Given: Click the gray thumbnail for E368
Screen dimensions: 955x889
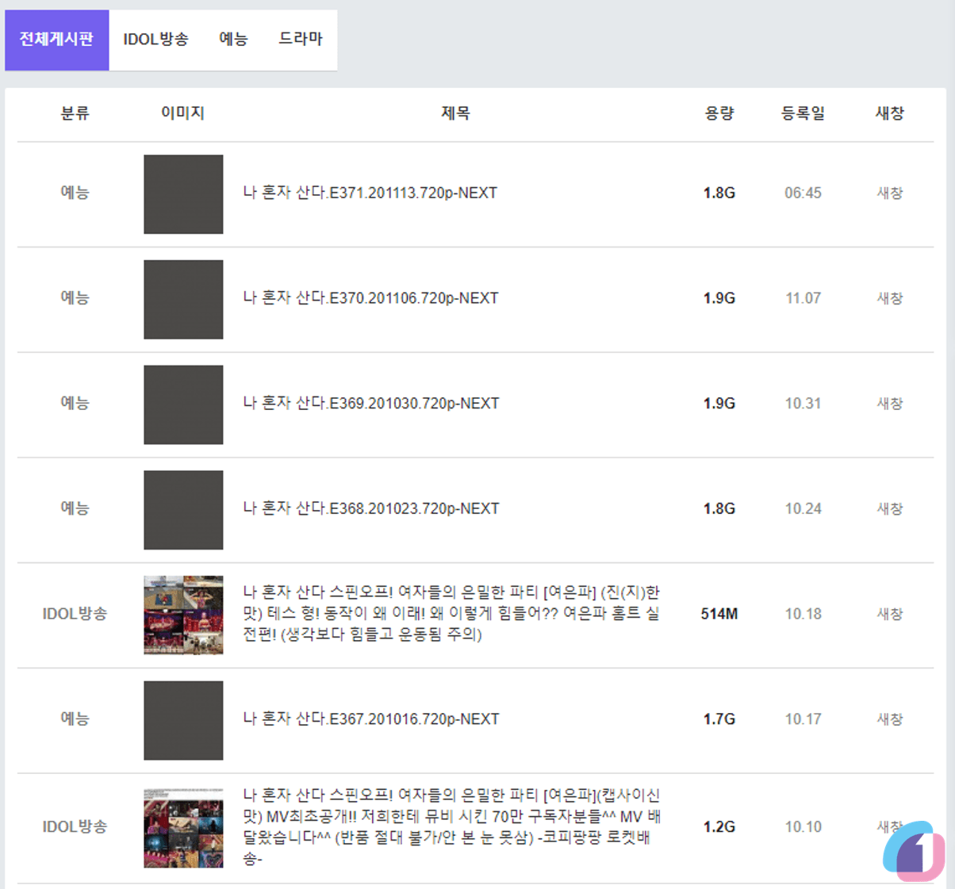Looking at the screenshot, I should coord(183,510).
